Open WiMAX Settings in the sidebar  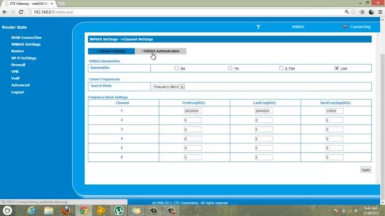click(26, 44)
